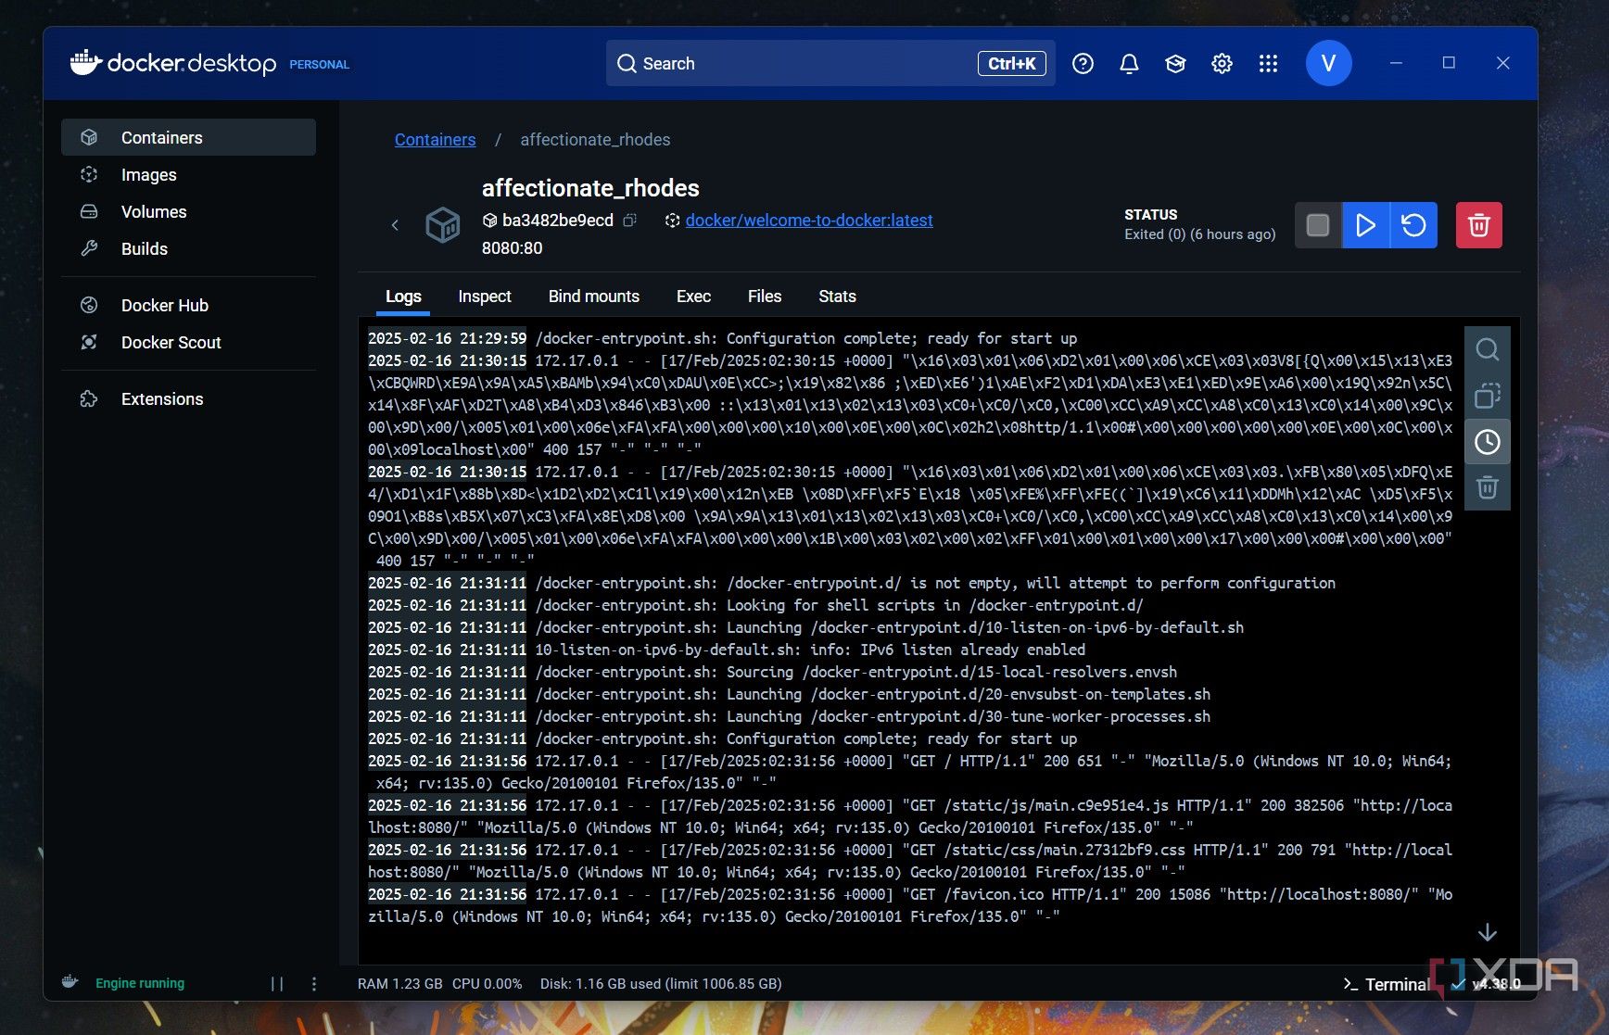The width and height of the screenshot is (1609, 1035).
Task: Open the account menu via the V avatar
Action: [x=1328, y=63]
